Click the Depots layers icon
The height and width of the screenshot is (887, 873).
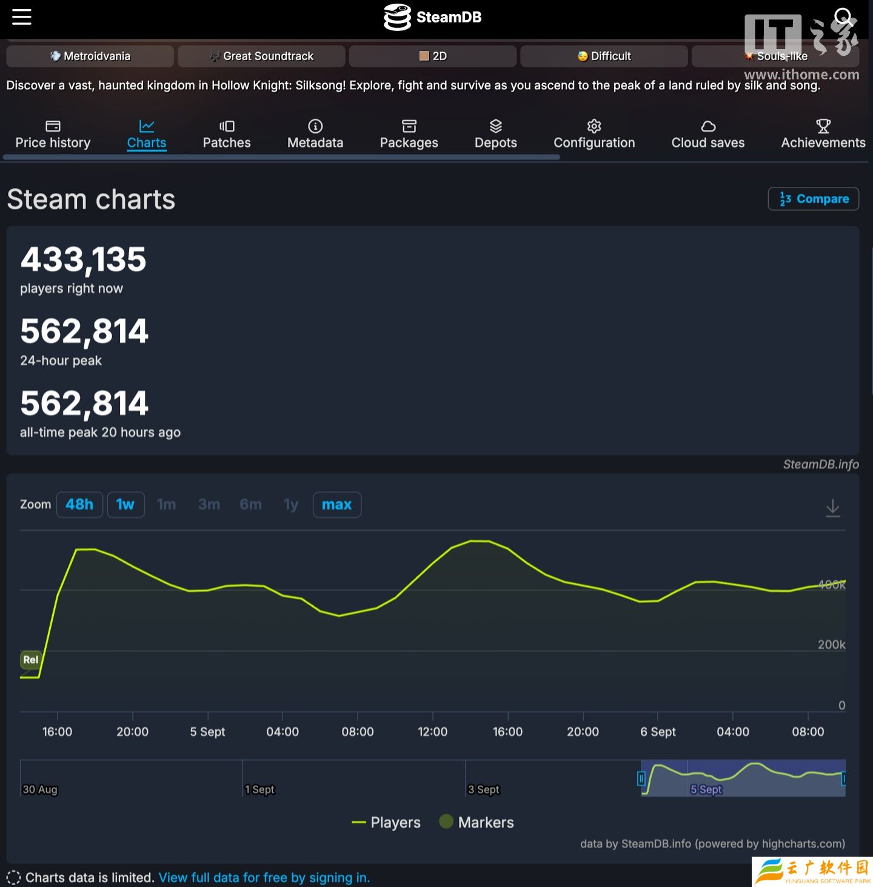pos(496,126)
